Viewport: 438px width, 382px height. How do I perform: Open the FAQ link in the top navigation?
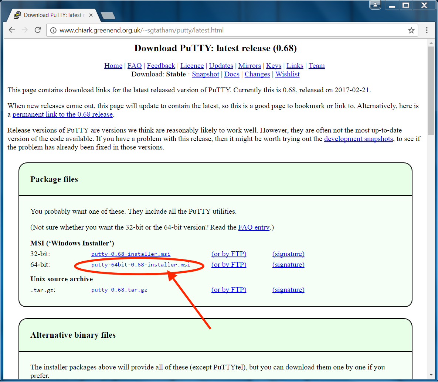pyautogui.click(x=135, y=66)
